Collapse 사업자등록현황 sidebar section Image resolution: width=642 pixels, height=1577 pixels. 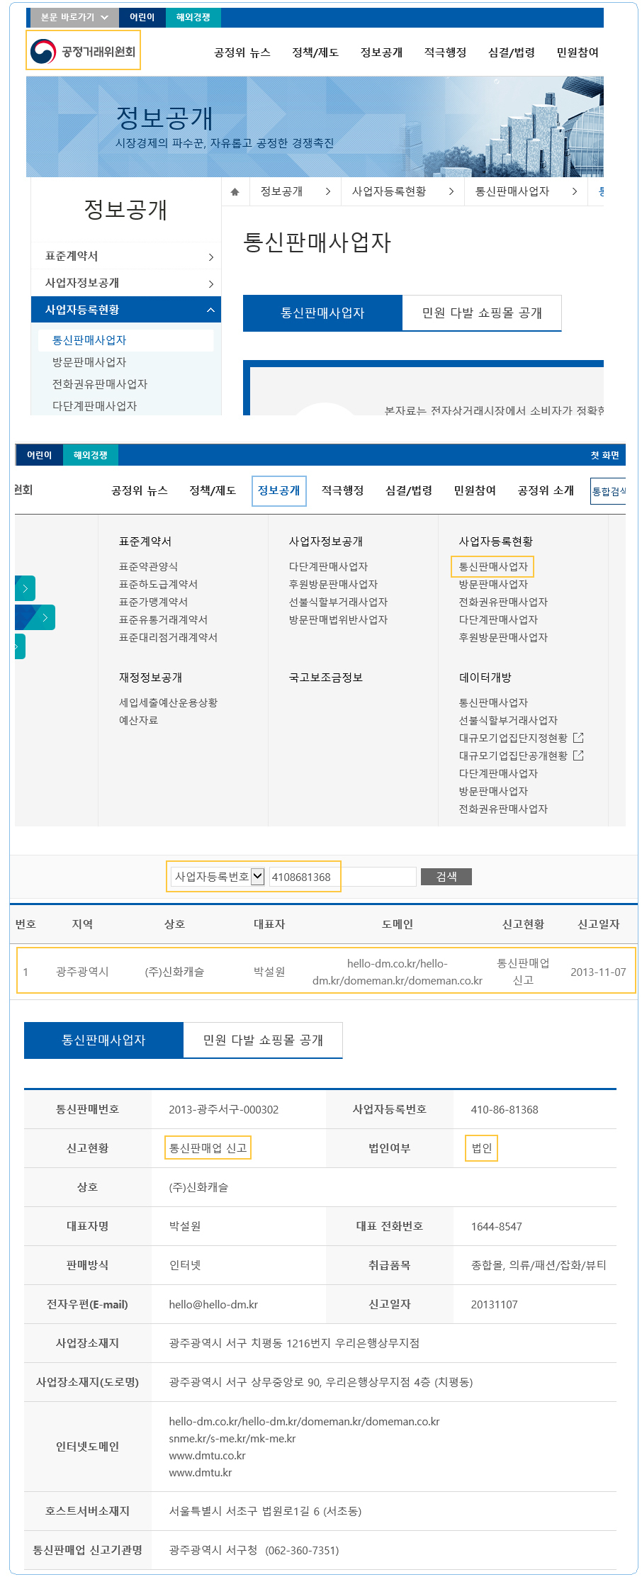click(x=126, y=310)
